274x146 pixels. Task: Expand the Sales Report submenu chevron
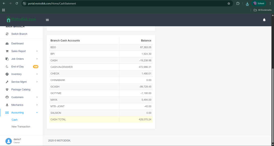37,51
